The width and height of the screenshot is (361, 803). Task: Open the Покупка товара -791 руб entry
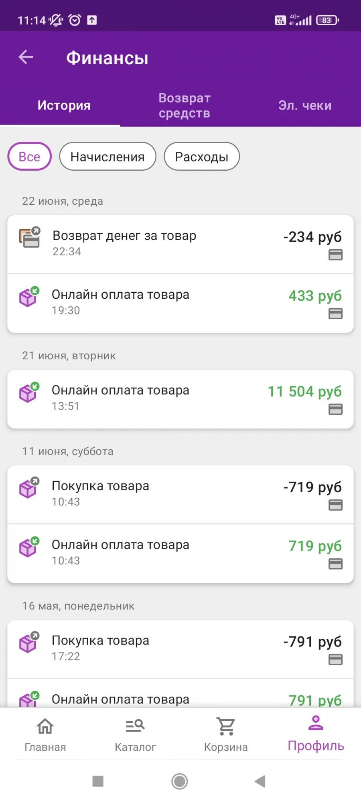tap(180, 649)
